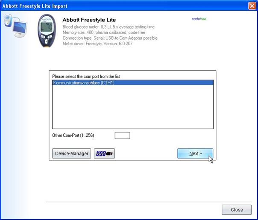
Task: Click the Freestyle Lite meter image
Action: click(x=47, y=31)
